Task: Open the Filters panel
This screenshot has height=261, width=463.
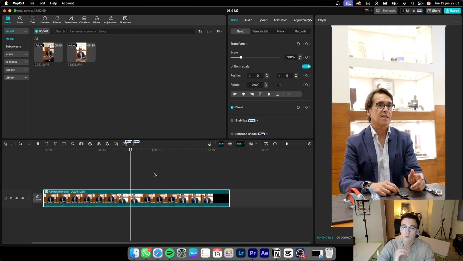Action: click(x=96, y=20)
